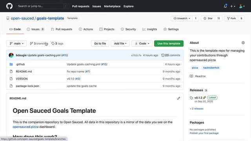Open the user avatar menu
Image resolution: width=251 pixels, height=141 pixels.
(x=242, y=6)
